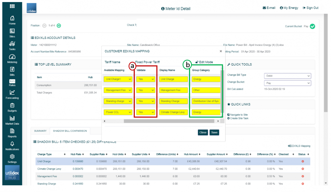The image size is (331, 192).
Task: Change the Standing charge mapping dropdown
Action: coord(118,101)
